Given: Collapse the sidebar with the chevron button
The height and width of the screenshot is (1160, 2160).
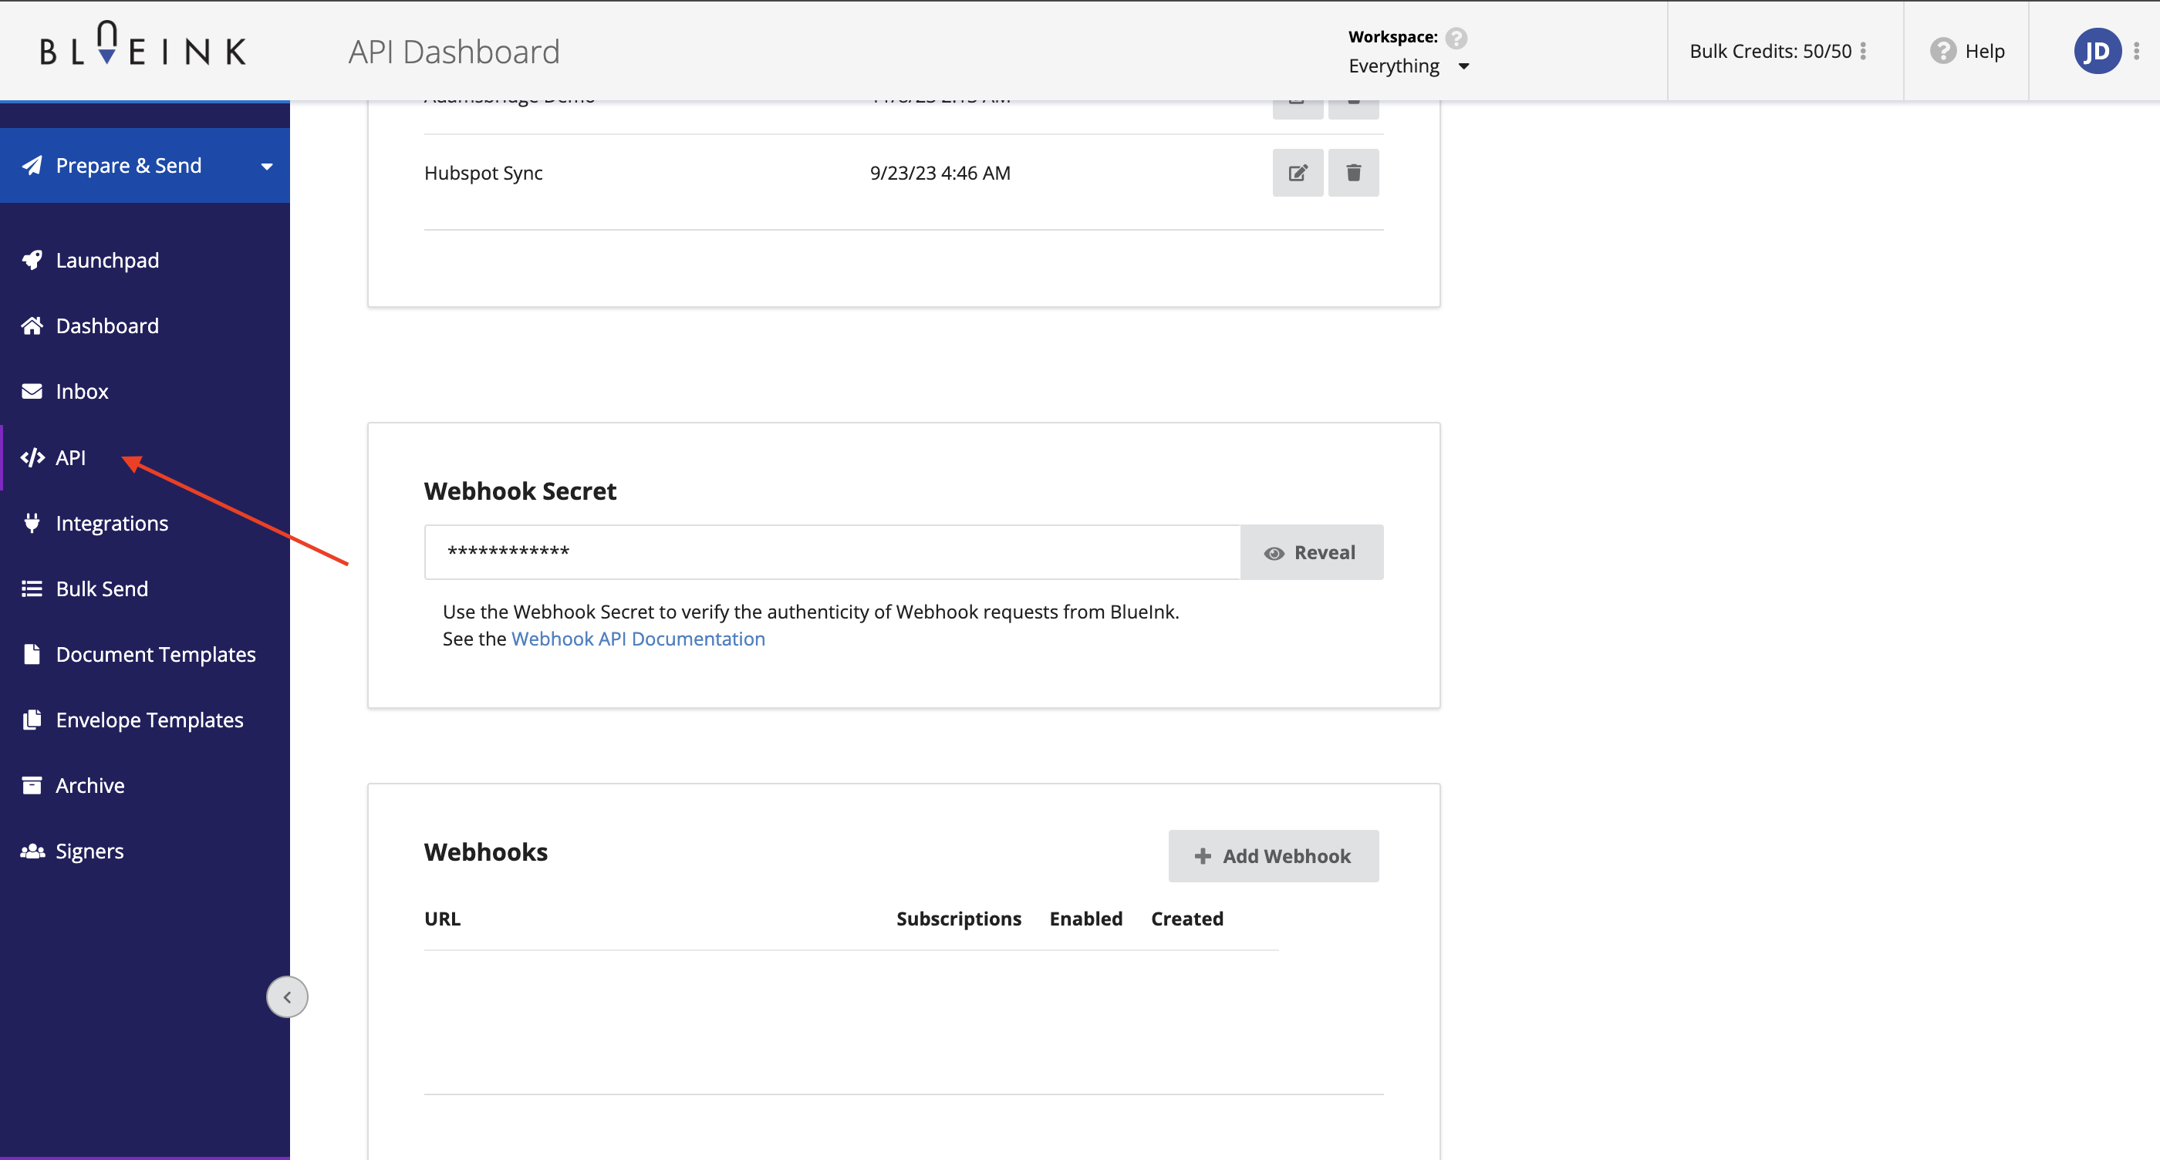Looking at the screenshot, I should (x=287, y=997).
